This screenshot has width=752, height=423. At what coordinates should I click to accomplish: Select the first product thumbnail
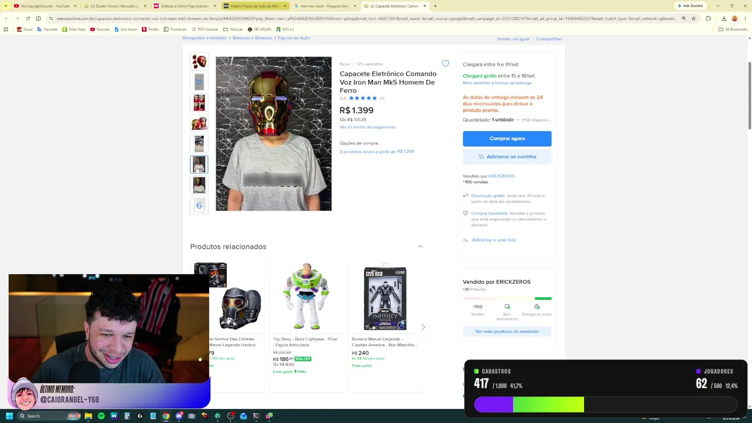(x=199, y=61)
